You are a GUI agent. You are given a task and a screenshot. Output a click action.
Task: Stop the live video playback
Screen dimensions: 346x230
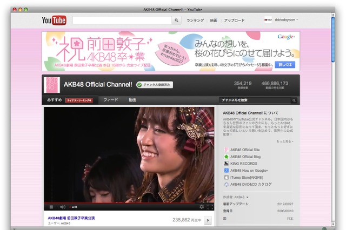pyautogui.click(x=51, y=207)
